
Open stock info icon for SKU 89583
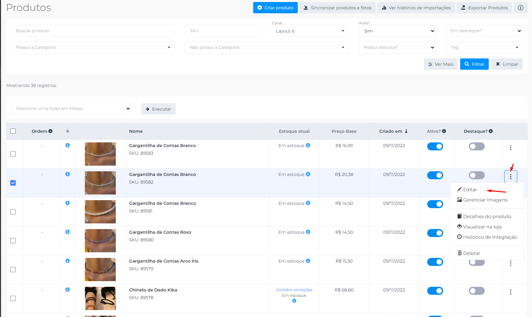pyautogui.click(x=308, y=145)
